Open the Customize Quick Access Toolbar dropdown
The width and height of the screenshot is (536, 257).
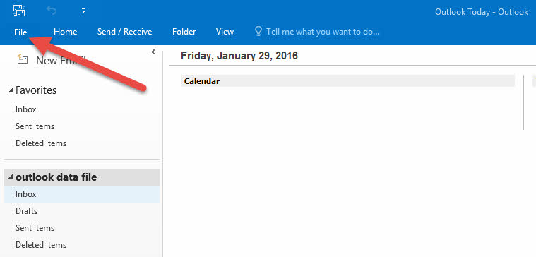[83, 11]
